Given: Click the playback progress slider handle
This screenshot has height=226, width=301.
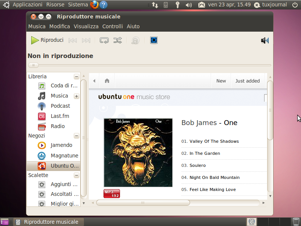Looking at the screenshot, I should click(33, 65).
